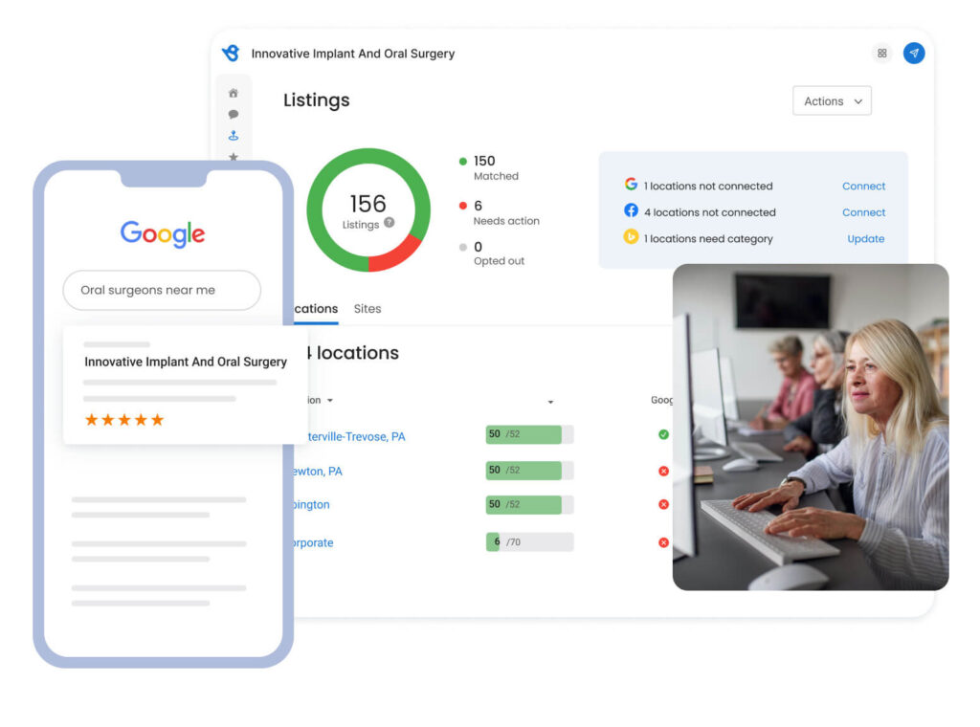Click Connect for Facebook locations
The image size is (980, 727).
(x=863, y=212)
